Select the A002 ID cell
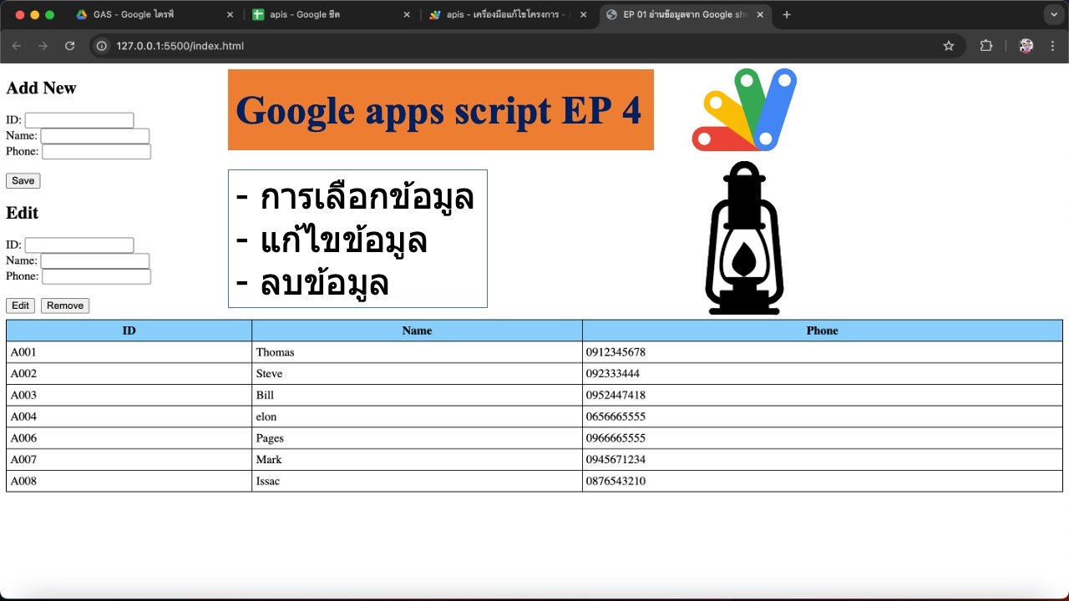The width and height of the screenshot is (1069, 601). [129, 374]
